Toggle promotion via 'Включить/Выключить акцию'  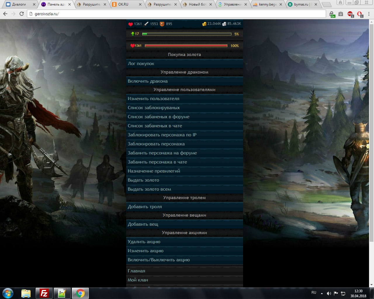(x=159, y=260)
